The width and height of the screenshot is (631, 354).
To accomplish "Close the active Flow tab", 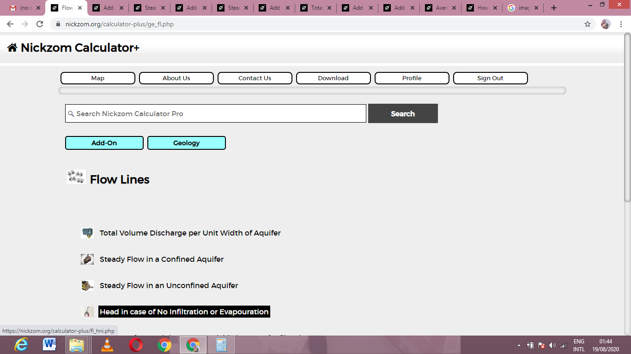I will coord(80,8).
